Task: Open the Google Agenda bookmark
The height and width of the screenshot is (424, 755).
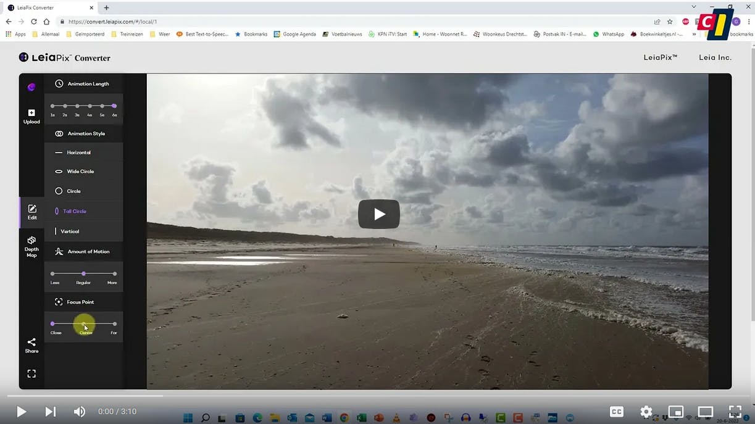Action: [x=295, y=35]
